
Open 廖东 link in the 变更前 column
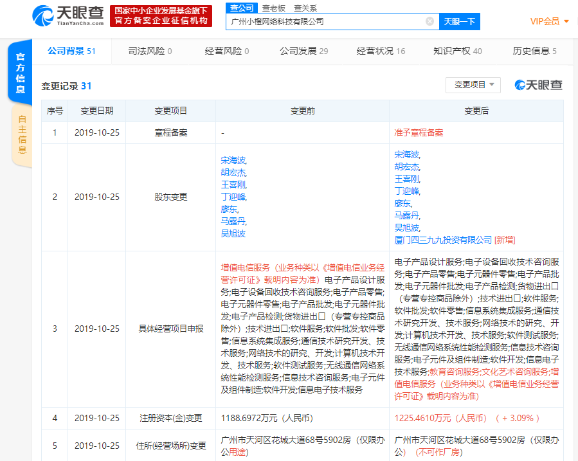pos(229,209)
